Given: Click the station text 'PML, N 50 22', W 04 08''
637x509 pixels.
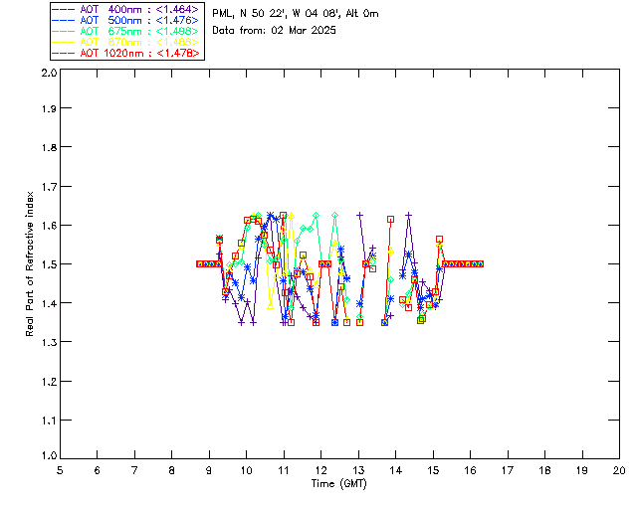Looking at the screenshot, I should tap(277, 14).
